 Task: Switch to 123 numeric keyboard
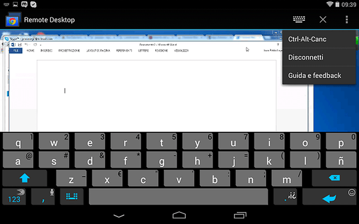pyautogui.click(x=14, y=197)
